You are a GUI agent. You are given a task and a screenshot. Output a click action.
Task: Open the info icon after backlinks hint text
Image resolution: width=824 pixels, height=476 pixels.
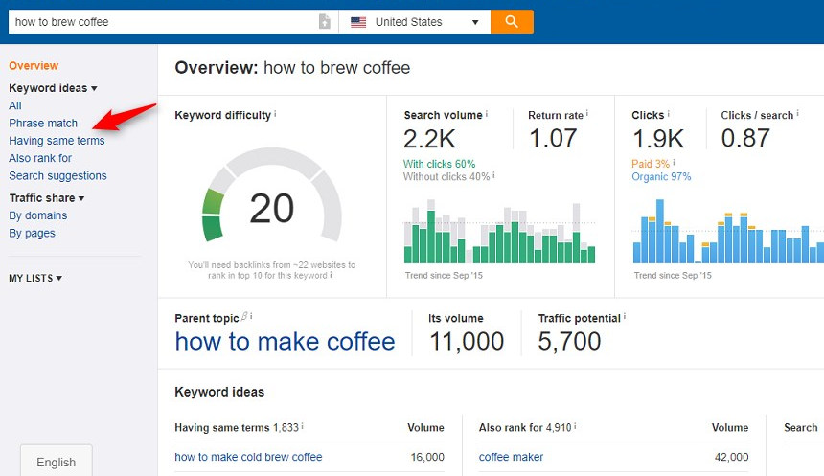pos(331,275)
